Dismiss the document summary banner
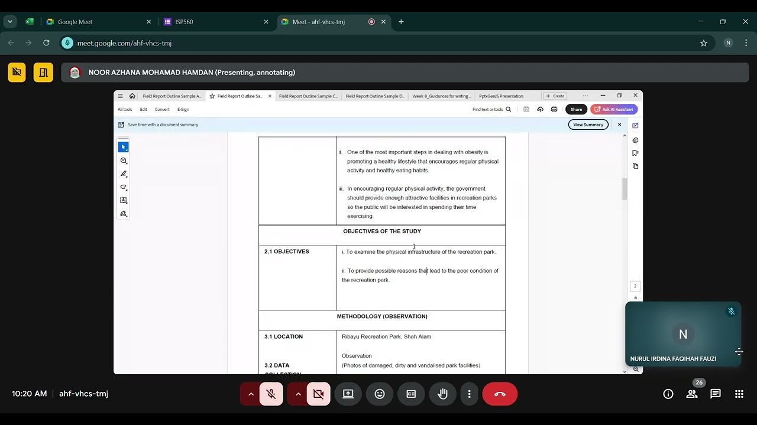 coord(620,125)
